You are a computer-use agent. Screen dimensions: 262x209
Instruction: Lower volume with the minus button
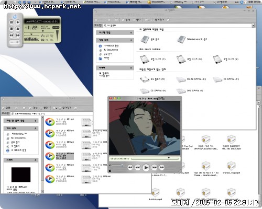click(x=12, y=42)
